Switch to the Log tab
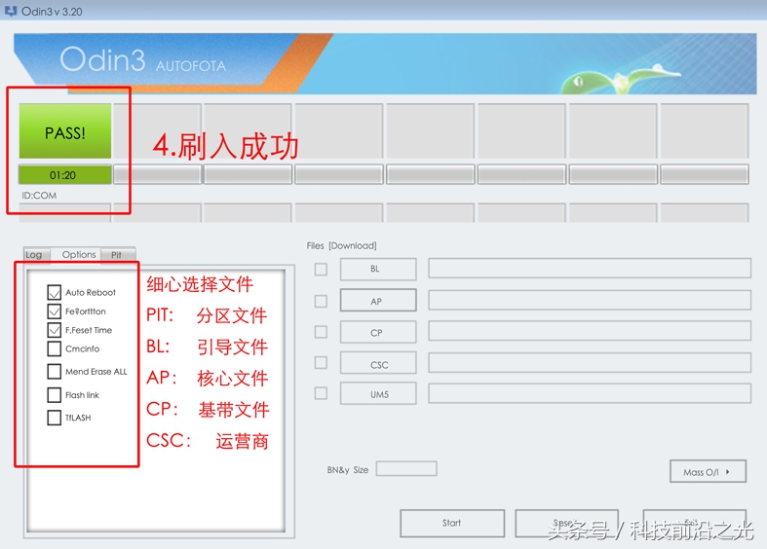This screenshot has width=767, height=549. [37, 255]
